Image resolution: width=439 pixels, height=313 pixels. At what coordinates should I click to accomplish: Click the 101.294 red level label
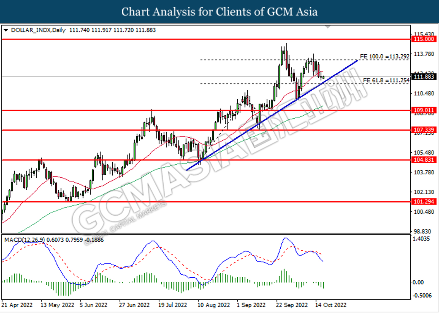(x=424, y=201)
